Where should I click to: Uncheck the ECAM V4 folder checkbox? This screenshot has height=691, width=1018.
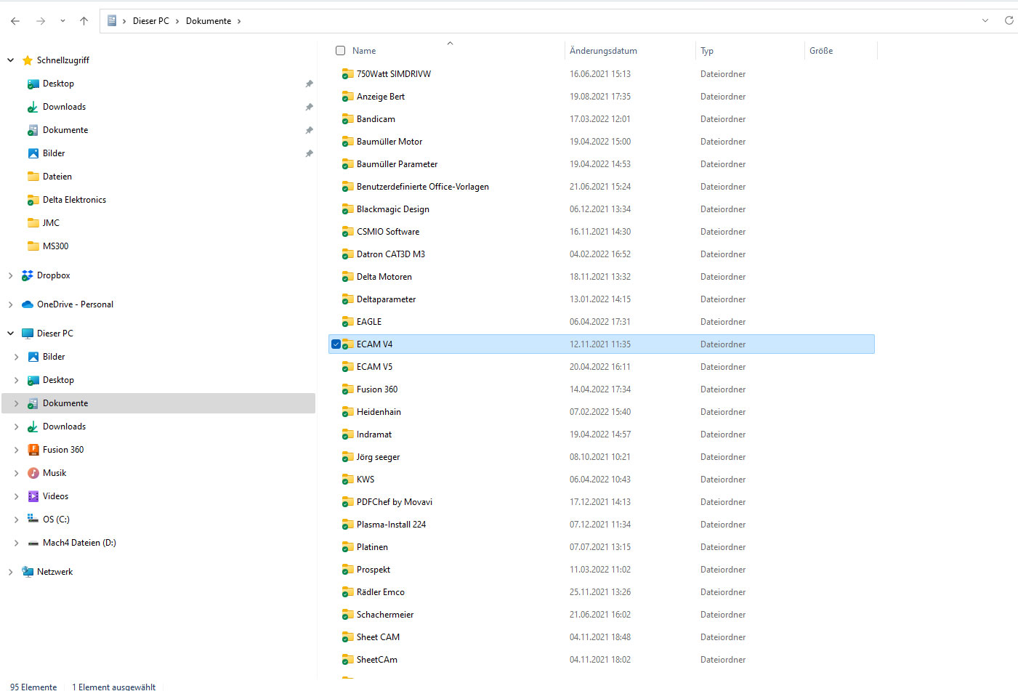pos(336,344)
